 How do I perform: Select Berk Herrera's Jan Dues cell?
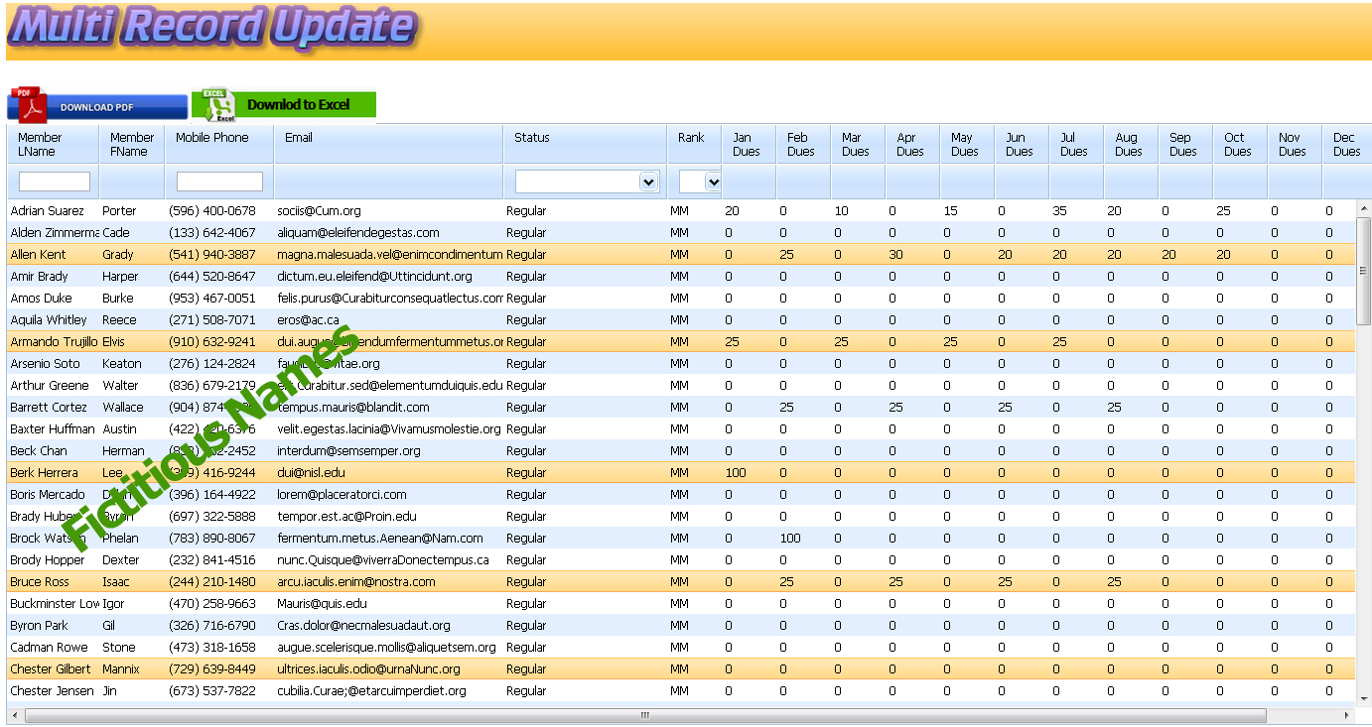(x=736, y=473)
